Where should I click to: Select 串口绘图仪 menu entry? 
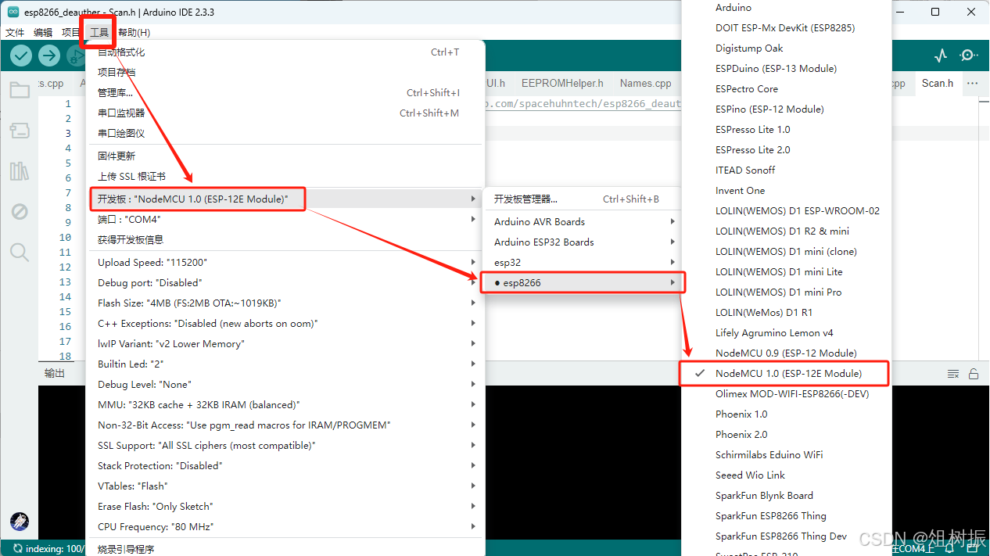point(286,133)
